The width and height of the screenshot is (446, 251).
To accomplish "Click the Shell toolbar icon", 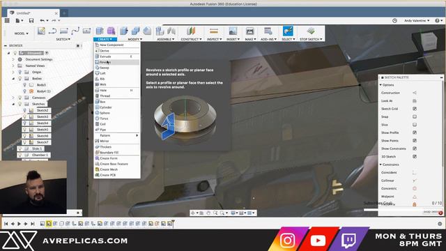I will click(147, 31).
